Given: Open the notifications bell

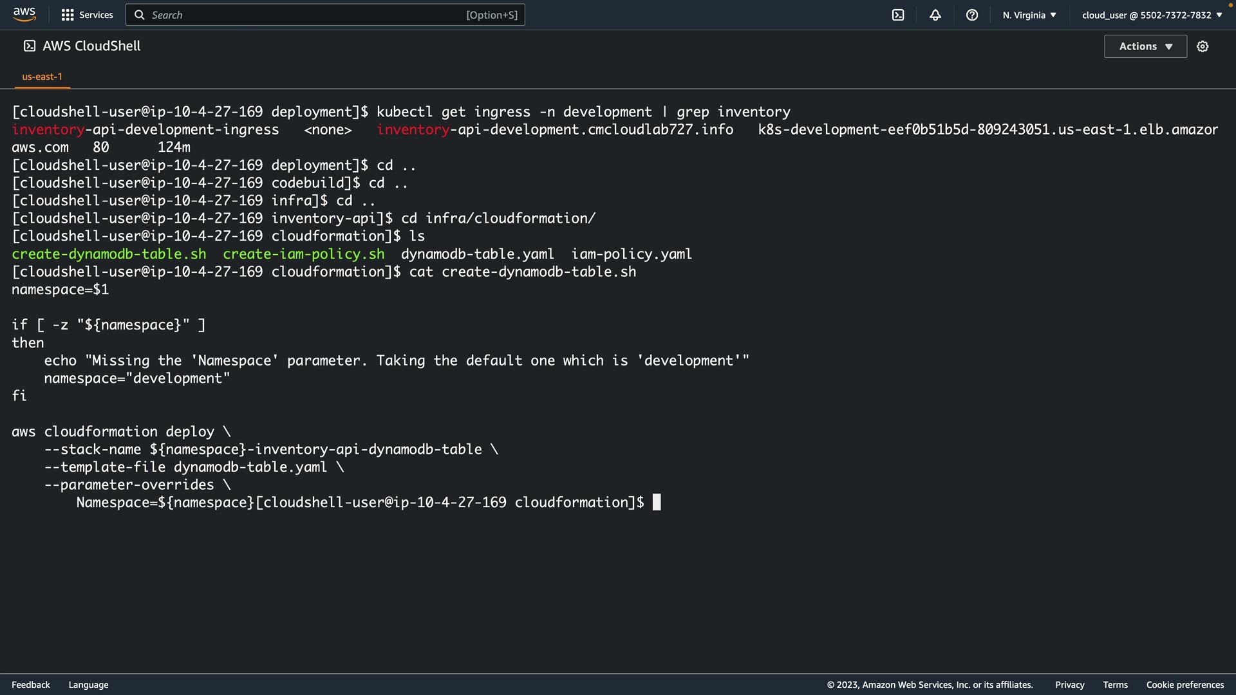Looking at the screenshot, I should [935, 15].
